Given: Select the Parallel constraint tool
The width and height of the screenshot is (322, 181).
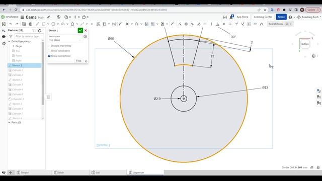Looking at the screenshot, I should (192, 24).
